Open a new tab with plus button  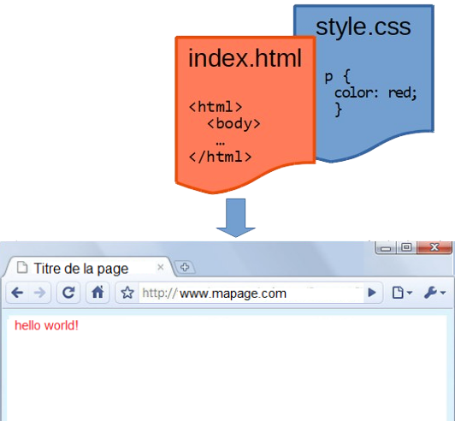(185, 267)
